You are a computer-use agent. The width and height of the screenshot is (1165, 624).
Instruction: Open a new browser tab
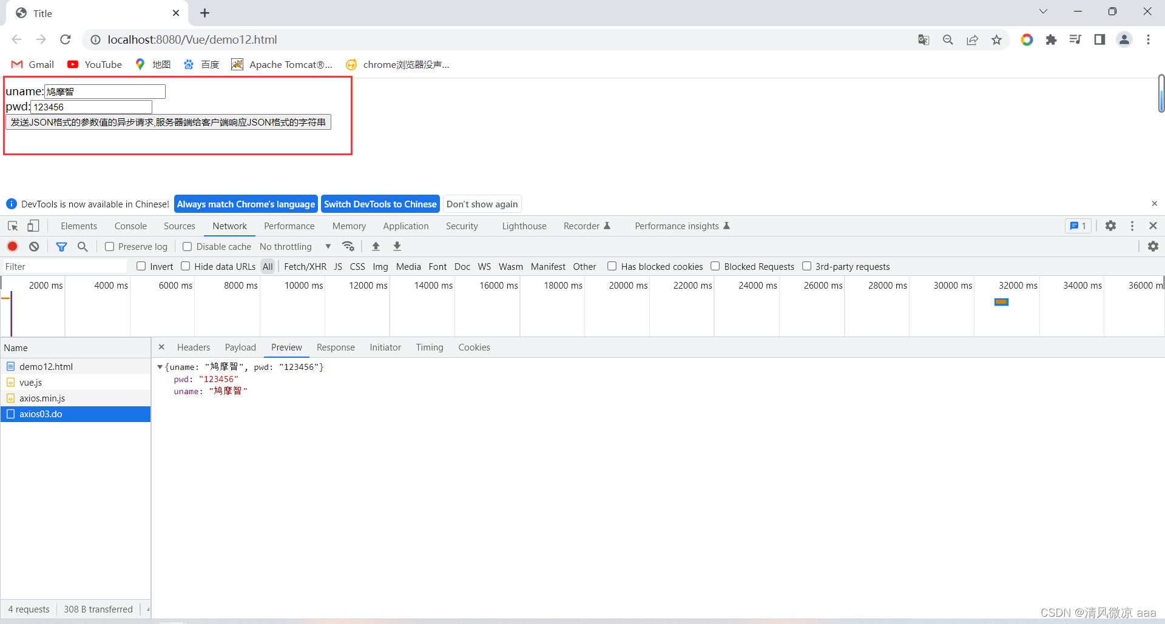205,13
